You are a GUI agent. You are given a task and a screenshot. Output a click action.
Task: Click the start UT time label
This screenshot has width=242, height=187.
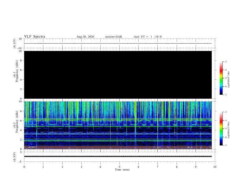pyautogui.click(x=148, y=37)
